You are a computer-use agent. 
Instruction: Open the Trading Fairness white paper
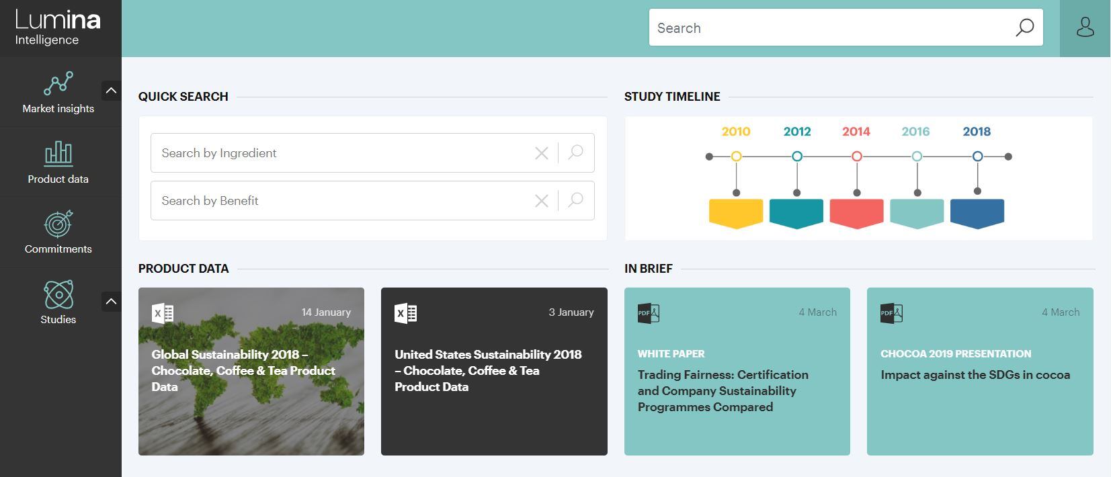pyautogui.click(x=737, y=390)
